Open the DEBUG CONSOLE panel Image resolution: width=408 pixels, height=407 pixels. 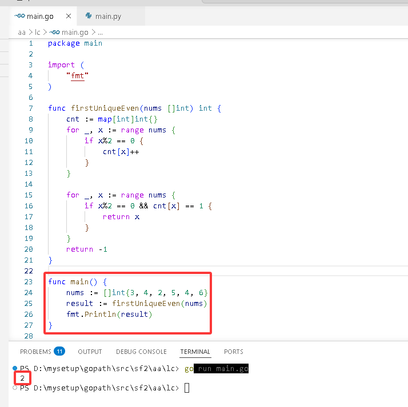141,352
